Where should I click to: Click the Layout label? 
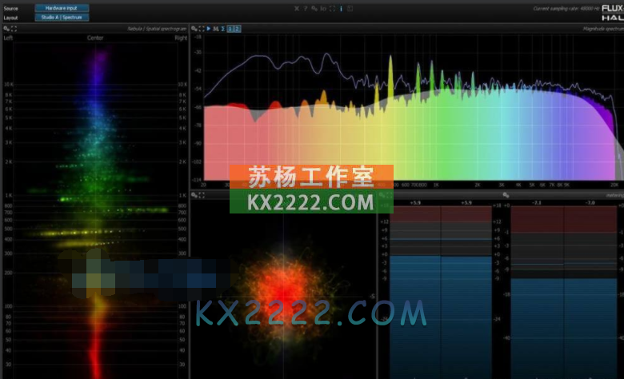tap(10, 18)
